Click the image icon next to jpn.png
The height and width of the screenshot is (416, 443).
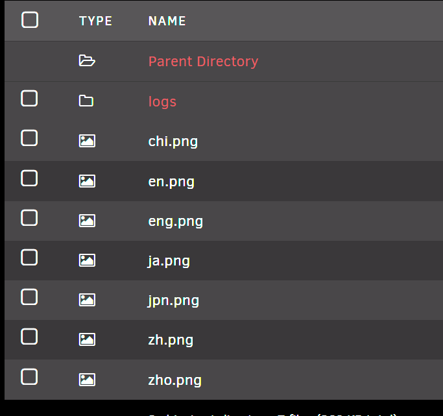coord(87,300)
